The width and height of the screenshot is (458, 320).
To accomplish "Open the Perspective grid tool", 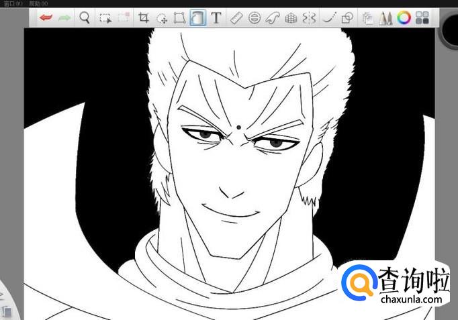I will coord(291,18).
